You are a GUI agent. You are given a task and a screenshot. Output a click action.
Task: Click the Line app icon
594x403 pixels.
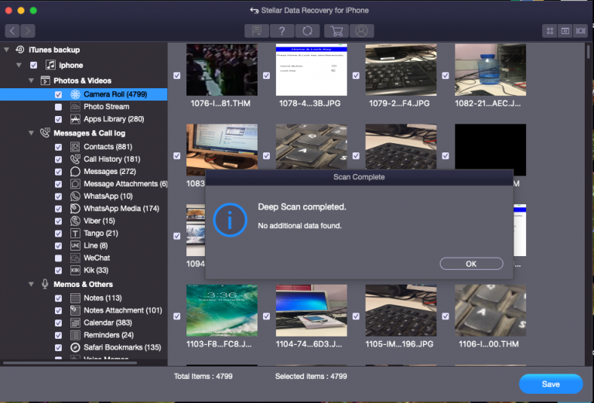point(75,245)
